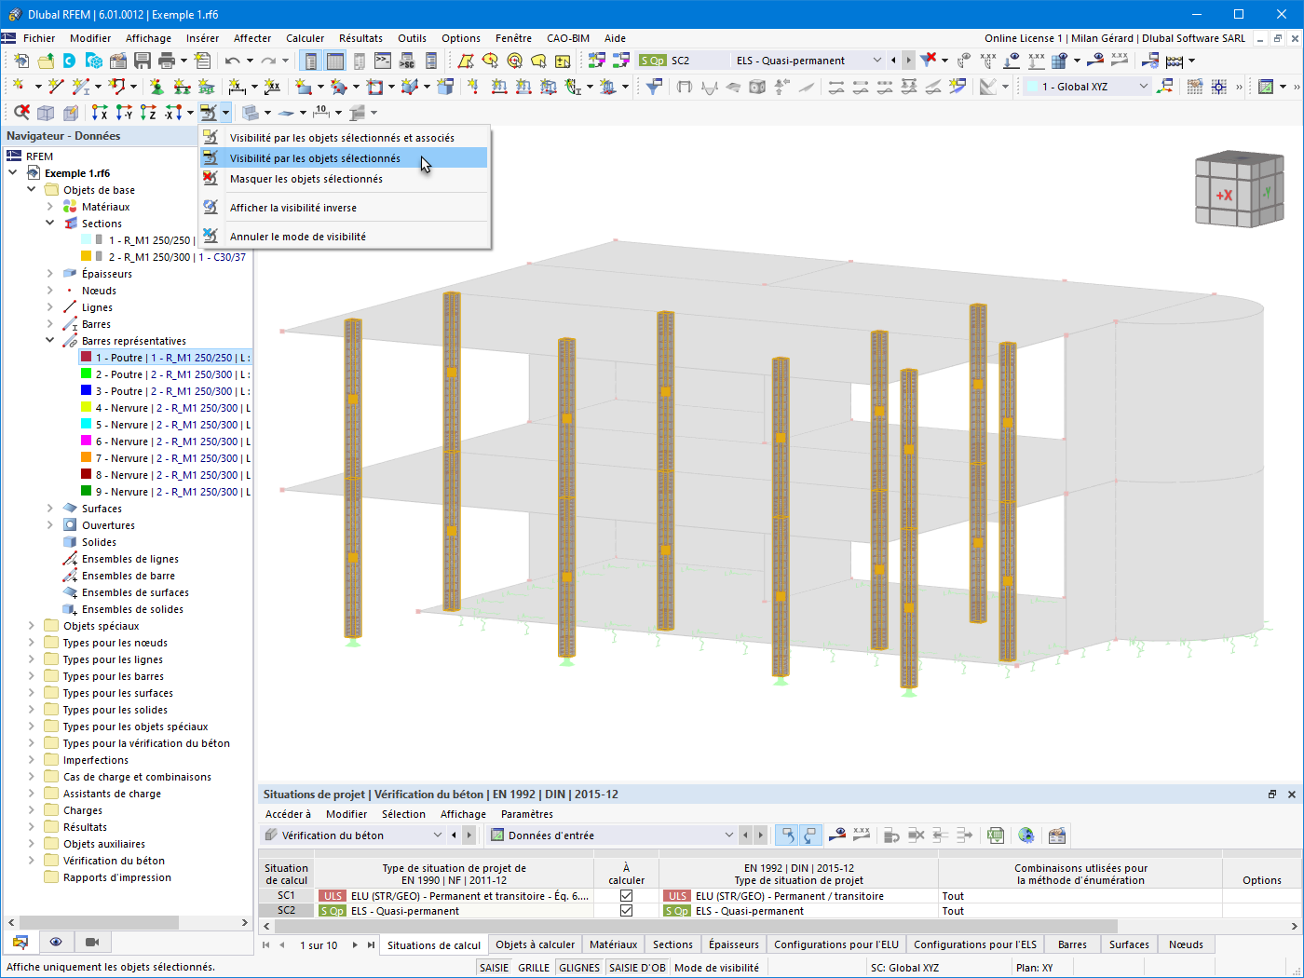1304x978 pixels.
Task: Jump to the last table page
Action: point(371,945)
